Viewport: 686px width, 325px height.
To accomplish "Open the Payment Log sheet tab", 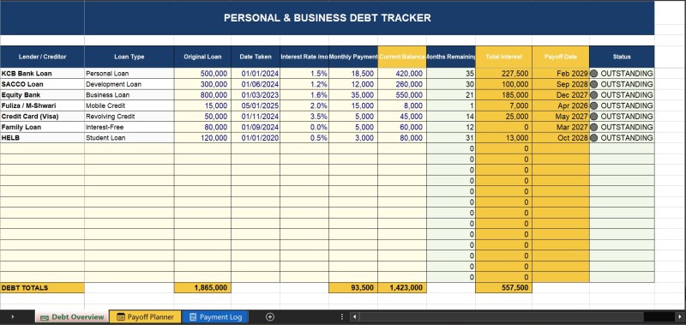I will [x=215, y=317].
